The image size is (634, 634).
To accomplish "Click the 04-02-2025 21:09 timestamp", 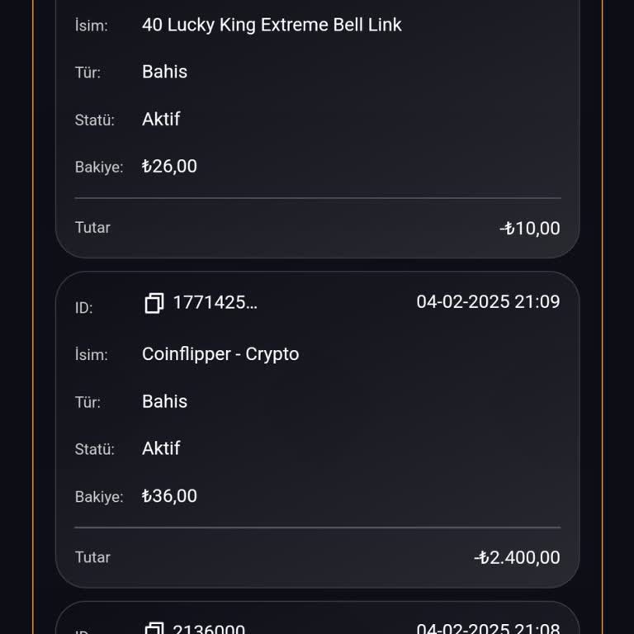I will coord(488,302).
